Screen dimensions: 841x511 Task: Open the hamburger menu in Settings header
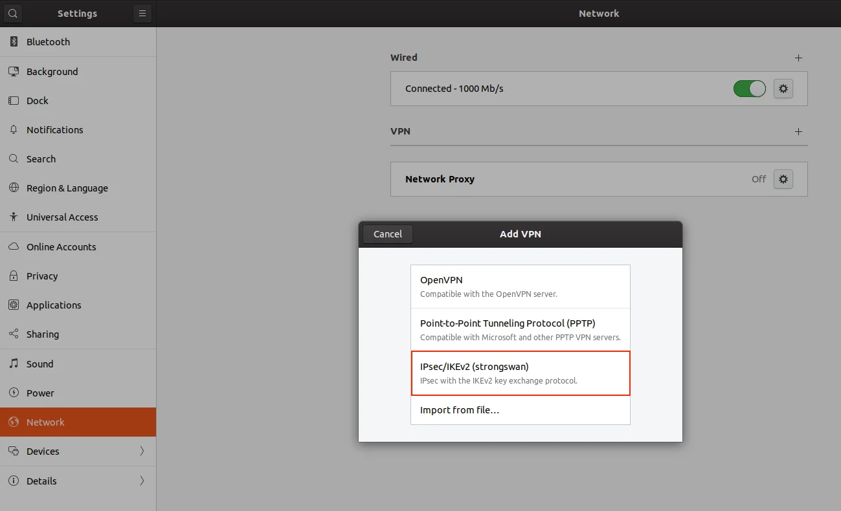point(142,14)
